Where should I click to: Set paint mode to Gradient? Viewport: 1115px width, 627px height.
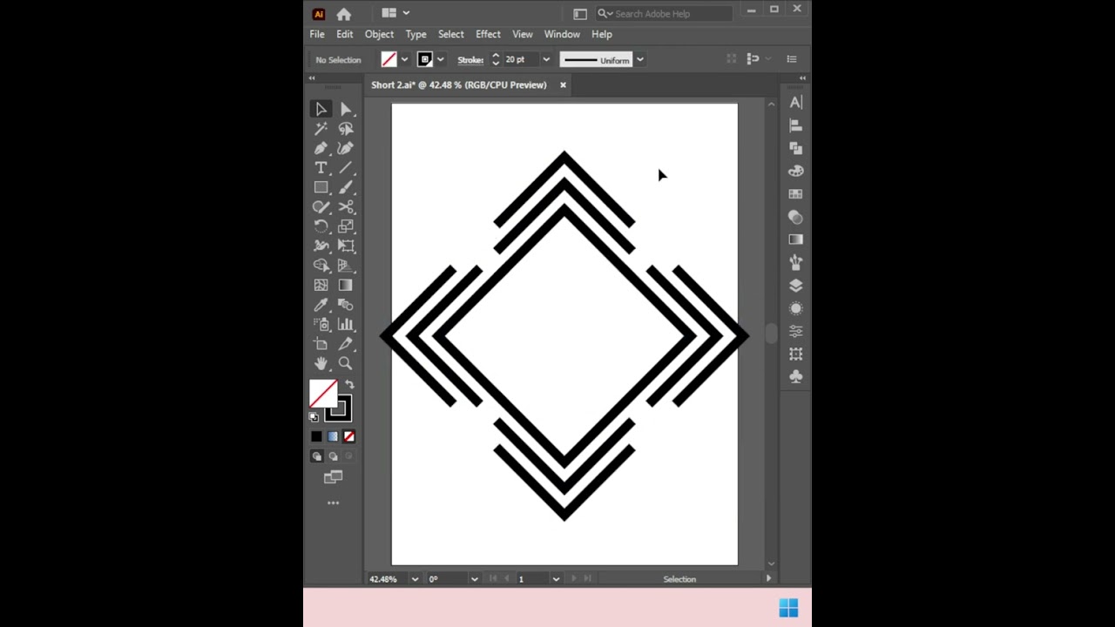(x=333, y=436)
